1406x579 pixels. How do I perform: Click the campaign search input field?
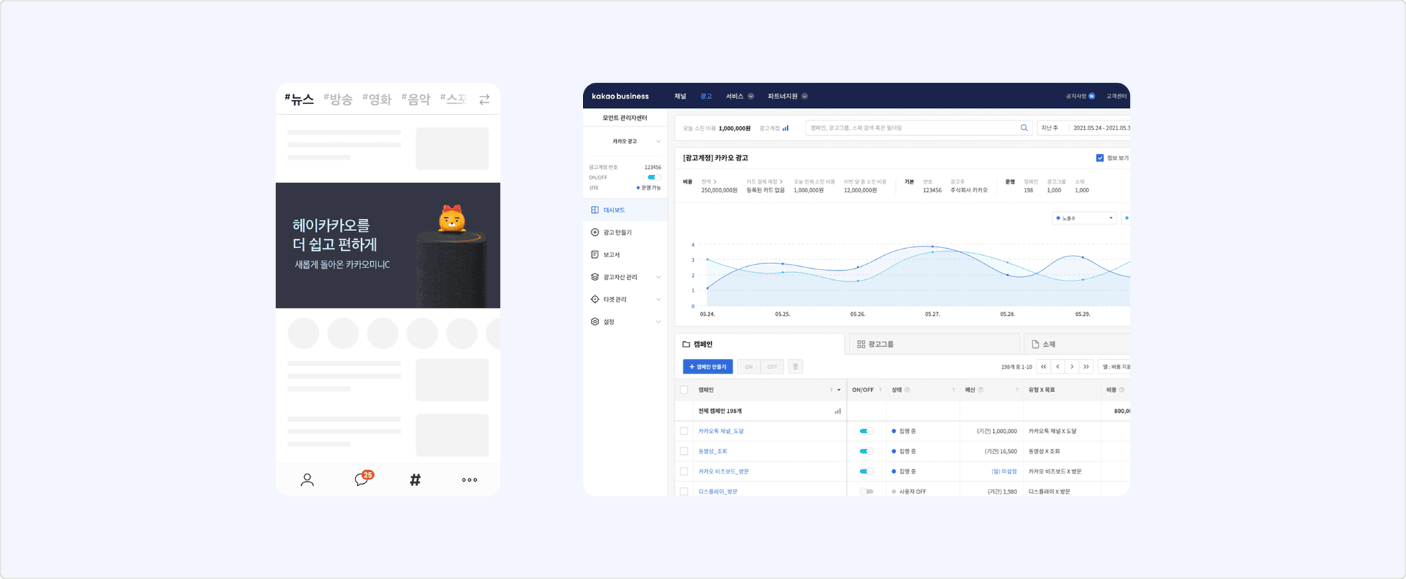tap(910, 128)
